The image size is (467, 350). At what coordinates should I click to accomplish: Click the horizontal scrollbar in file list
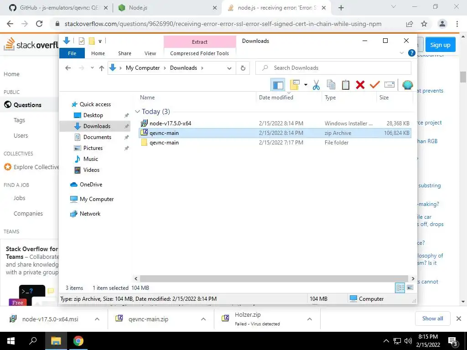click(274, 278)
